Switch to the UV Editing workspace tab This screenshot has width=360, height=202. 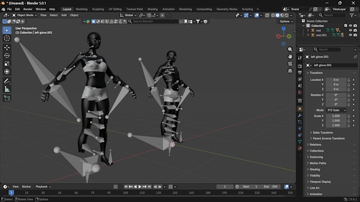point(115,9)
